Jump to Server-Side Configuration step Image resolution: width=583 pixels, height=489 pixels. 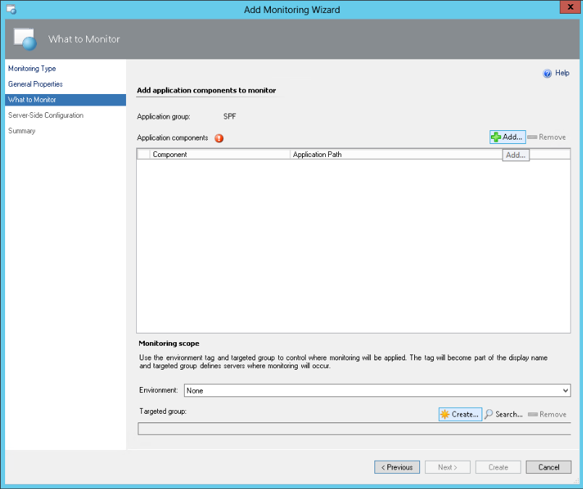[46, 116]
